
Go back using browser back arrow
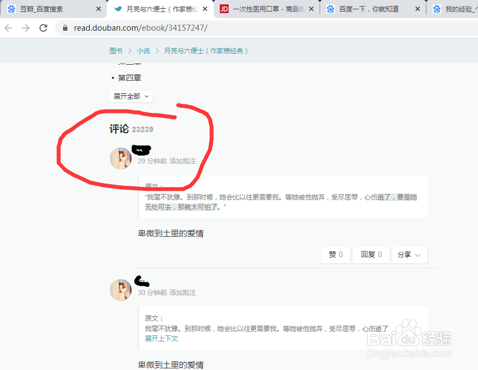(x=8, y=28)
